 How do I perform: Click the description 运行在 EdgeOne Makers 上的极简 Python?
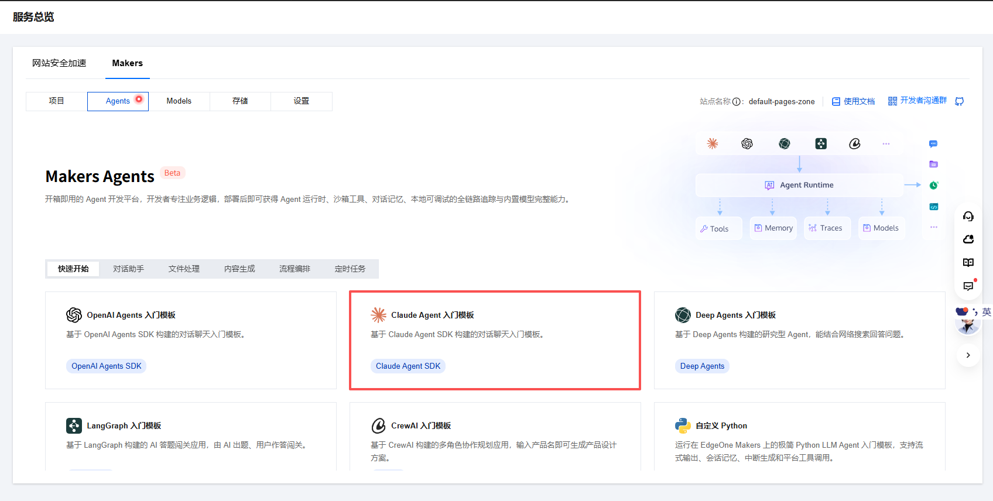tap(799, 451)
